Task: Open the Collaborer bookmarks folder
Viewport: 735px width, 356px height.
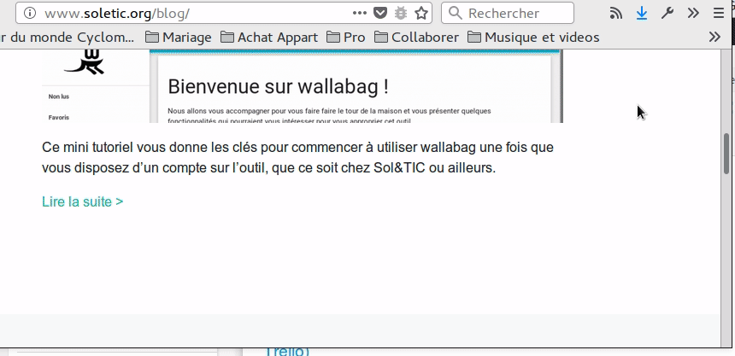Action: pyautogui.click(x=417, y=37)
